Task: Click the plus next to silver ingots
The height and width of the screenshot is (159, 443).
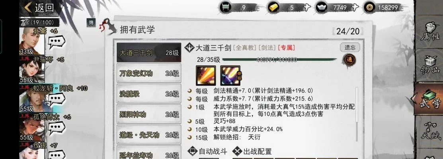Action: point(355,8)
